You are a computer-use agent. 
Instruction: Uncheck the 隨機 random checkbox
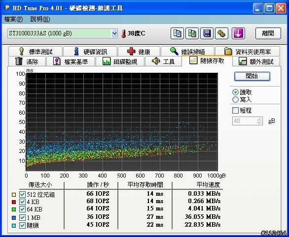(x=22, y=225)
